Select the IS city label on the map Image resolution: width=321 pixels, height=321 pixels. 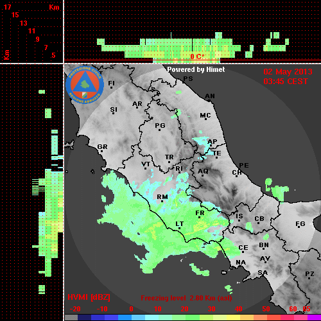coord(239,216)
